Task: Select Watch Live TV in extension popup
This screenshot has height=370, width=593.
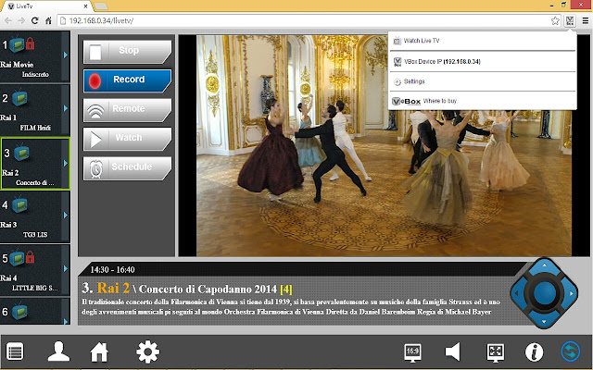Action: (482, 41)
